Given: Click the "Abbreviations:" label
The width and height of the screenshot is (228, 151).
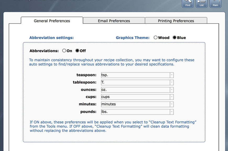Looking at the screenshot, I should pos(44,51).
